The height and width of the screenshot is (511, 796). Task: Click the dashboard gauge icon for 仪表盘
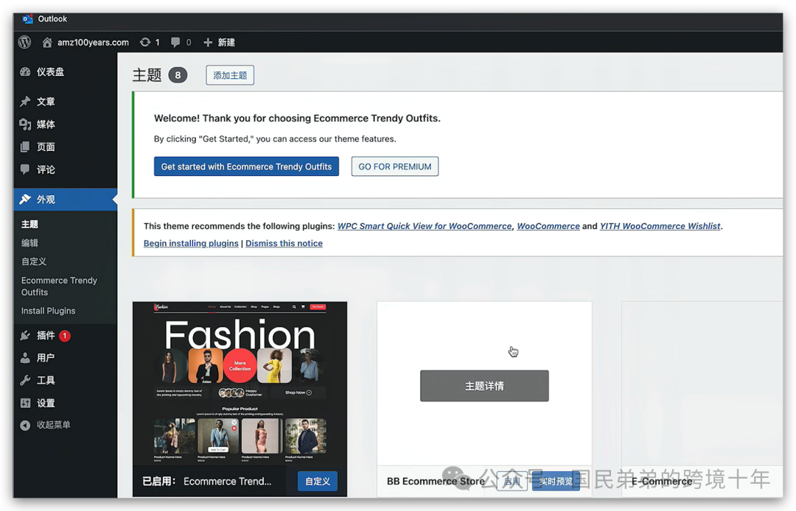pos(25,71)
